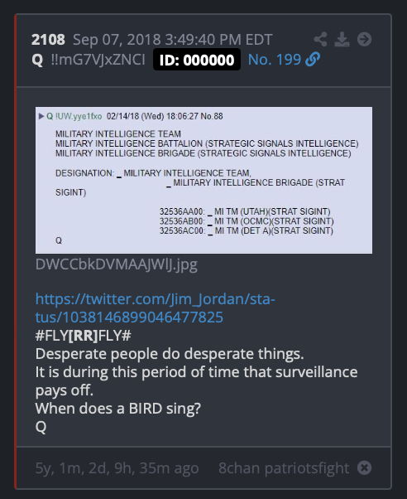The height and width of the screenshot is (499, 407).
Task: Click the share icon in post header
Action: coord(320,40)
